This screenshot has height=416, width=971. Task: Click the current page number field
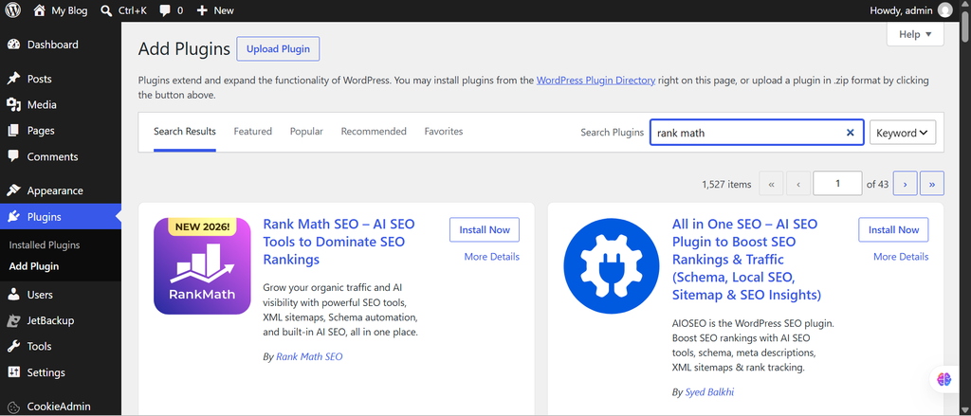click(x=837, y=183)
